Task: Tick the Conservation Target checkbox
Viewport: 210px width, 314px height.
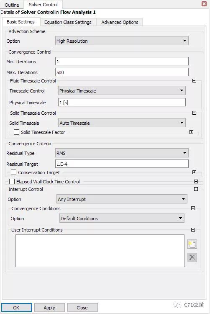Action: 14,172
